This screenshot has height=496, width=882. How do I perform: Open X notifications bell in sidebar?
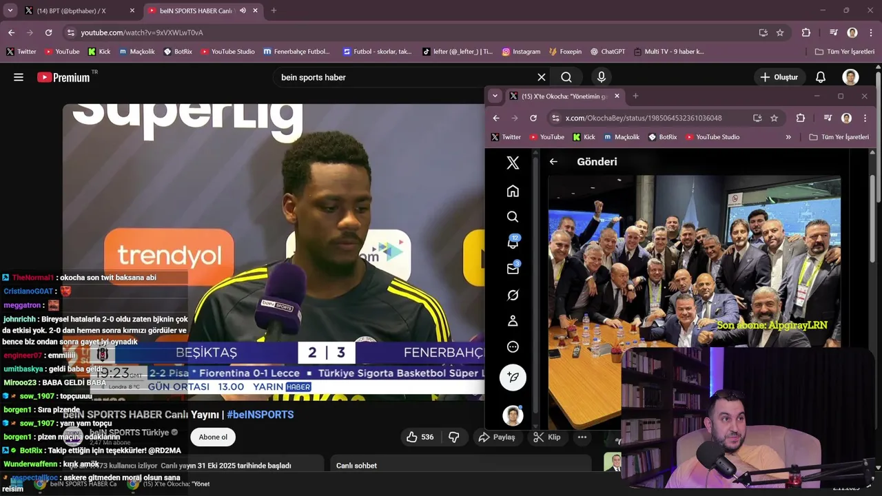pos(513,242)
